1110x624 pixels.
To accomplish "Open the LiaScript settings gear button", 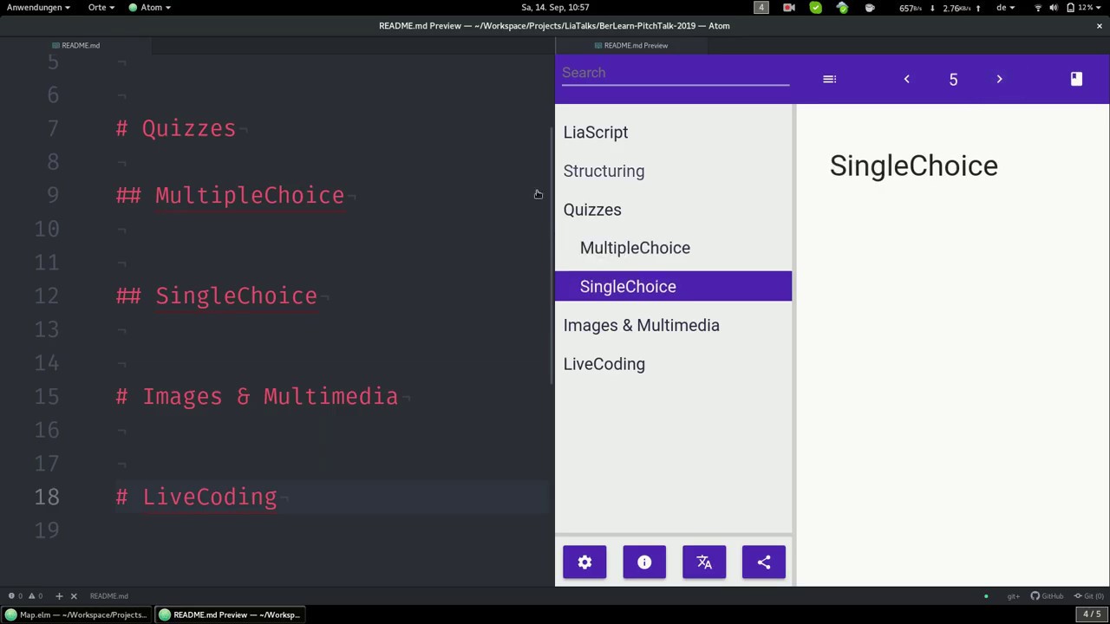I will pyautogui.click(x=584, y=562).
